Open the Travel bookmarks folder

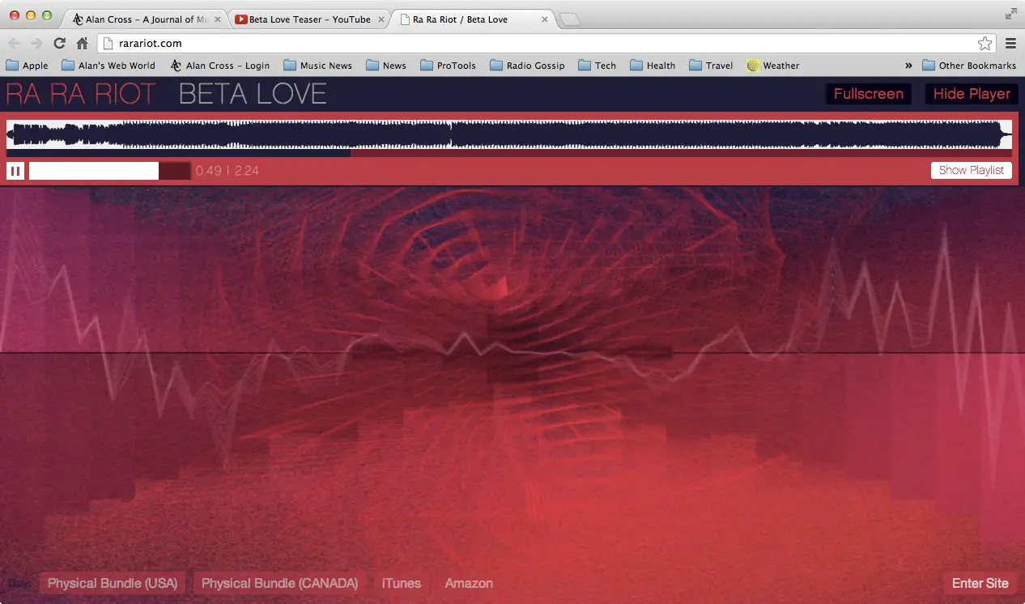click(x=711, y=66)
